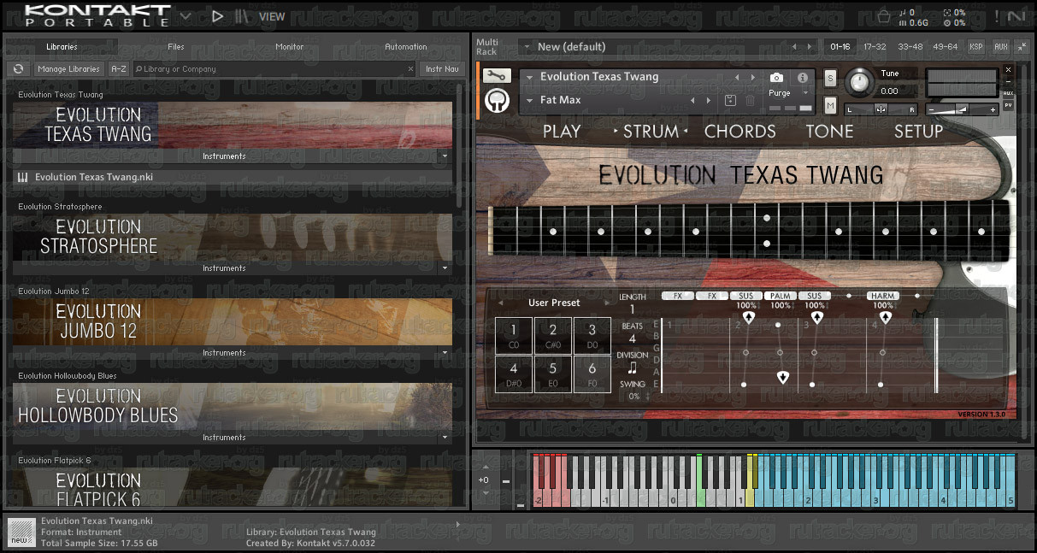Toggle the PV button on the instrument

tap(1008, 105)
